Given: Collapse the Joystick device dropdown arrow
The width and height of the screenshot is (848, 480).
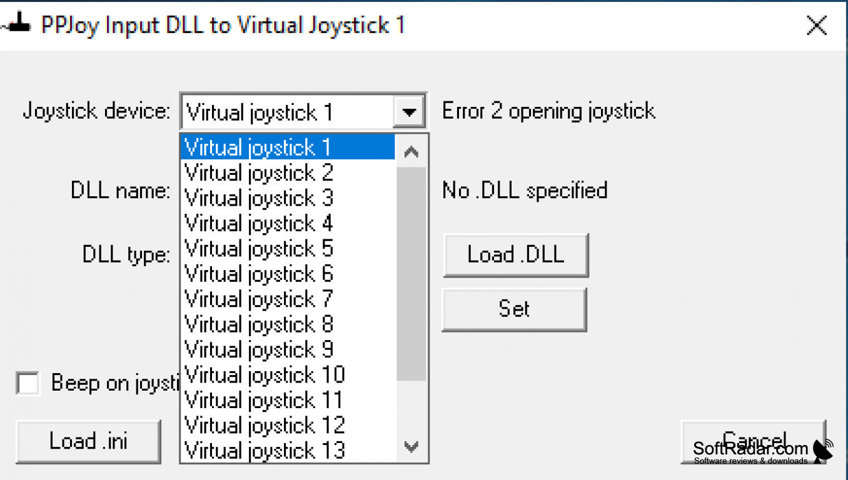Looking at the screenshot, I should point(410,112).
